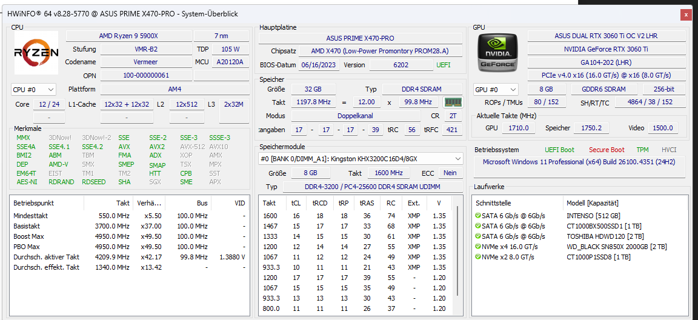Select the 1467 MHz XMP timing row
Screen dimensions: 698x320
click(355, 226)
